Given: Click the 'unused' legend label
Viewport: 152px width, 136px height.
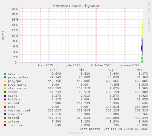Looking at the screenshot, I should point(13,103).
